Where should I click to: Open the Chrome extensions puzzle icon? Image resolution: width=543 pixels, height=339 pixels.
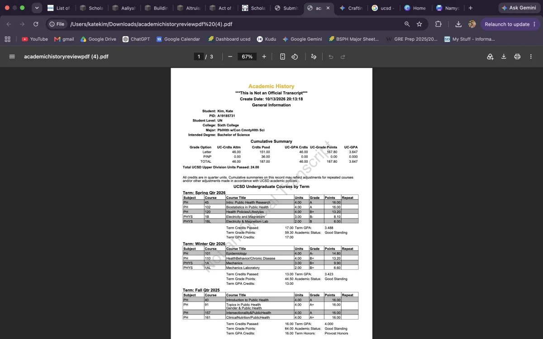tap(438, 24)
